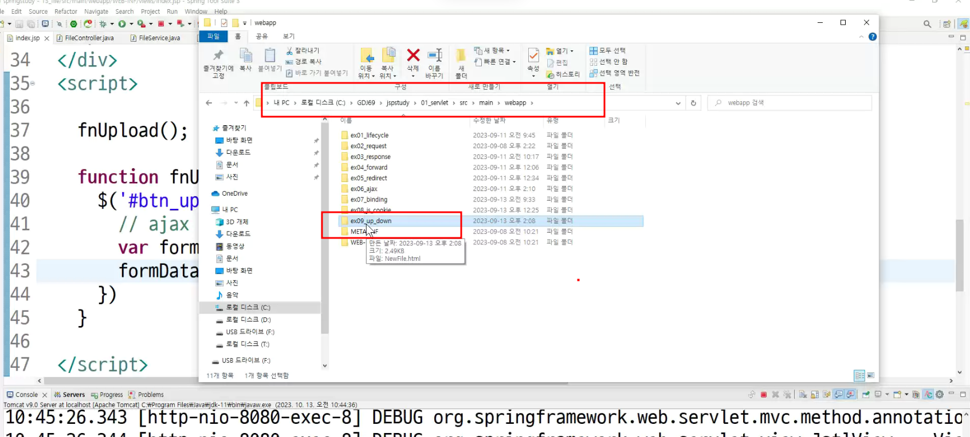Toggle Pin Console
Screen dimensions: 970x437
click(866, 395)
